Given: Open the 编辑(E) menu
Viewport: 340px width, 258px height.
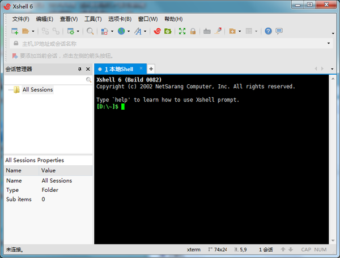Looking at the screenshot, I should point(45,19).
